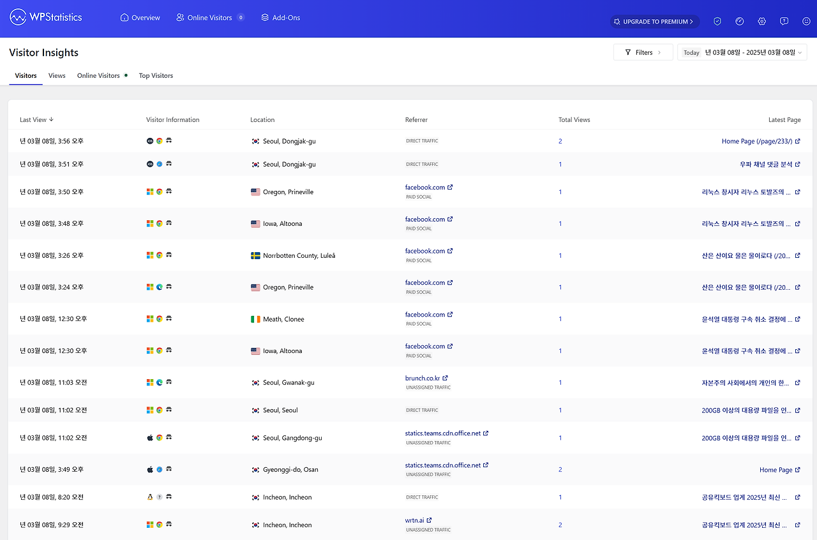Open the speedometer optimization icon in header
This screenshot has width=817, height=540.
click(x=740, y=21)
